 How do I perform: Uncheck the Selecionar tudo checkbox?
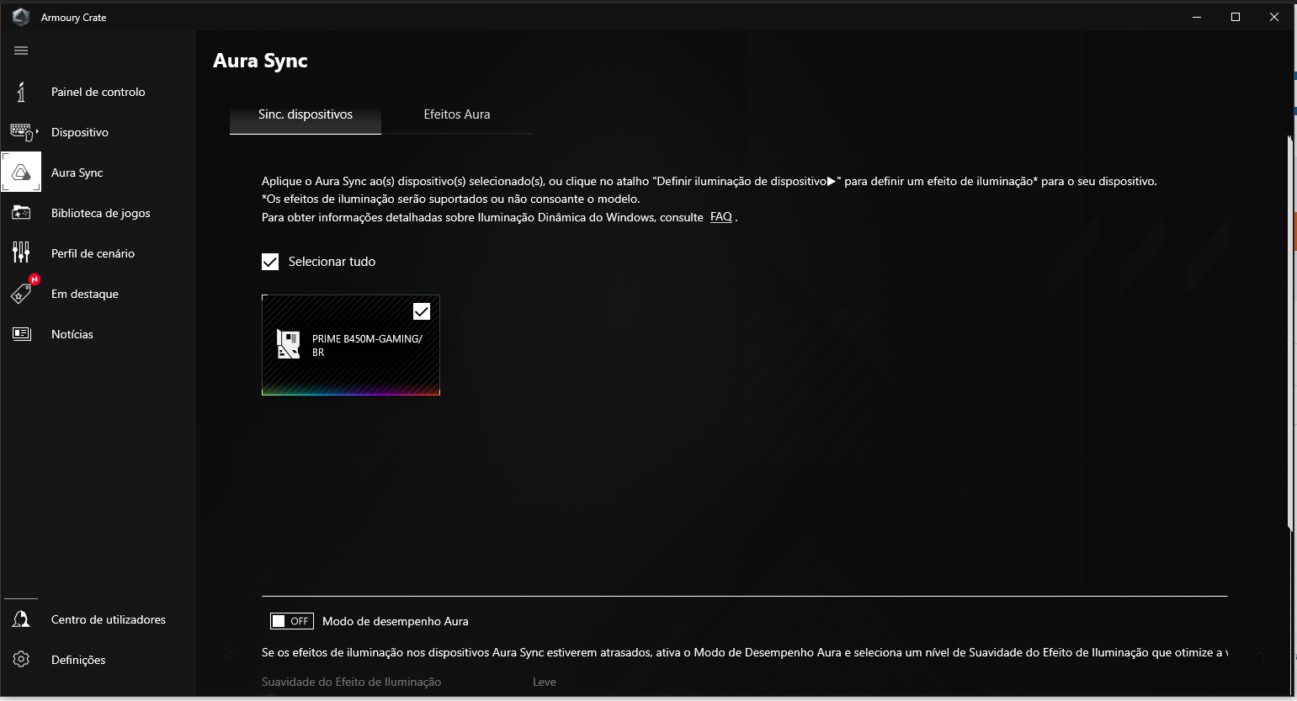tap(270, 262)
